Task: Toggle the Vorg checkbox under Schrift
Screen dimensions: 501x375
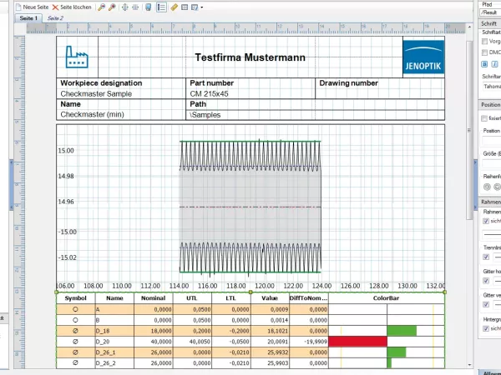Action: point(485,41)
